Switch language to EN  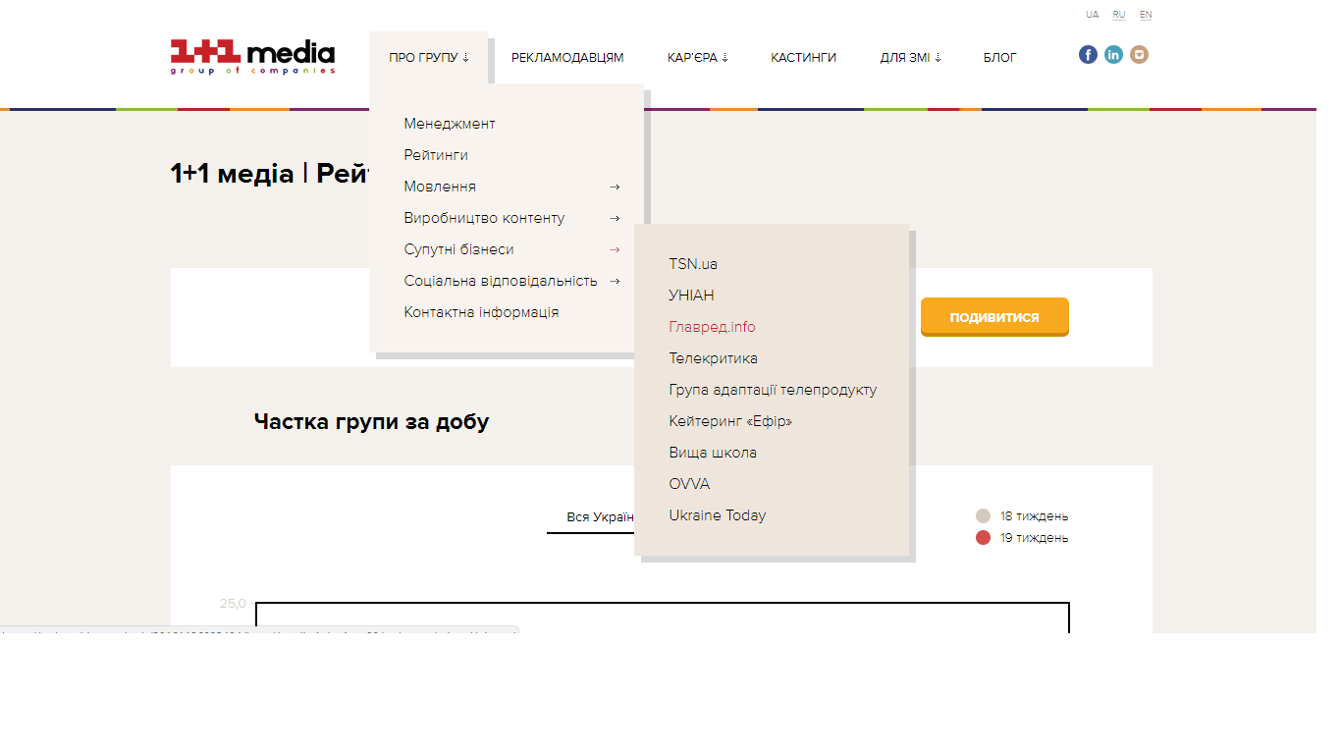pos(1146,15)
